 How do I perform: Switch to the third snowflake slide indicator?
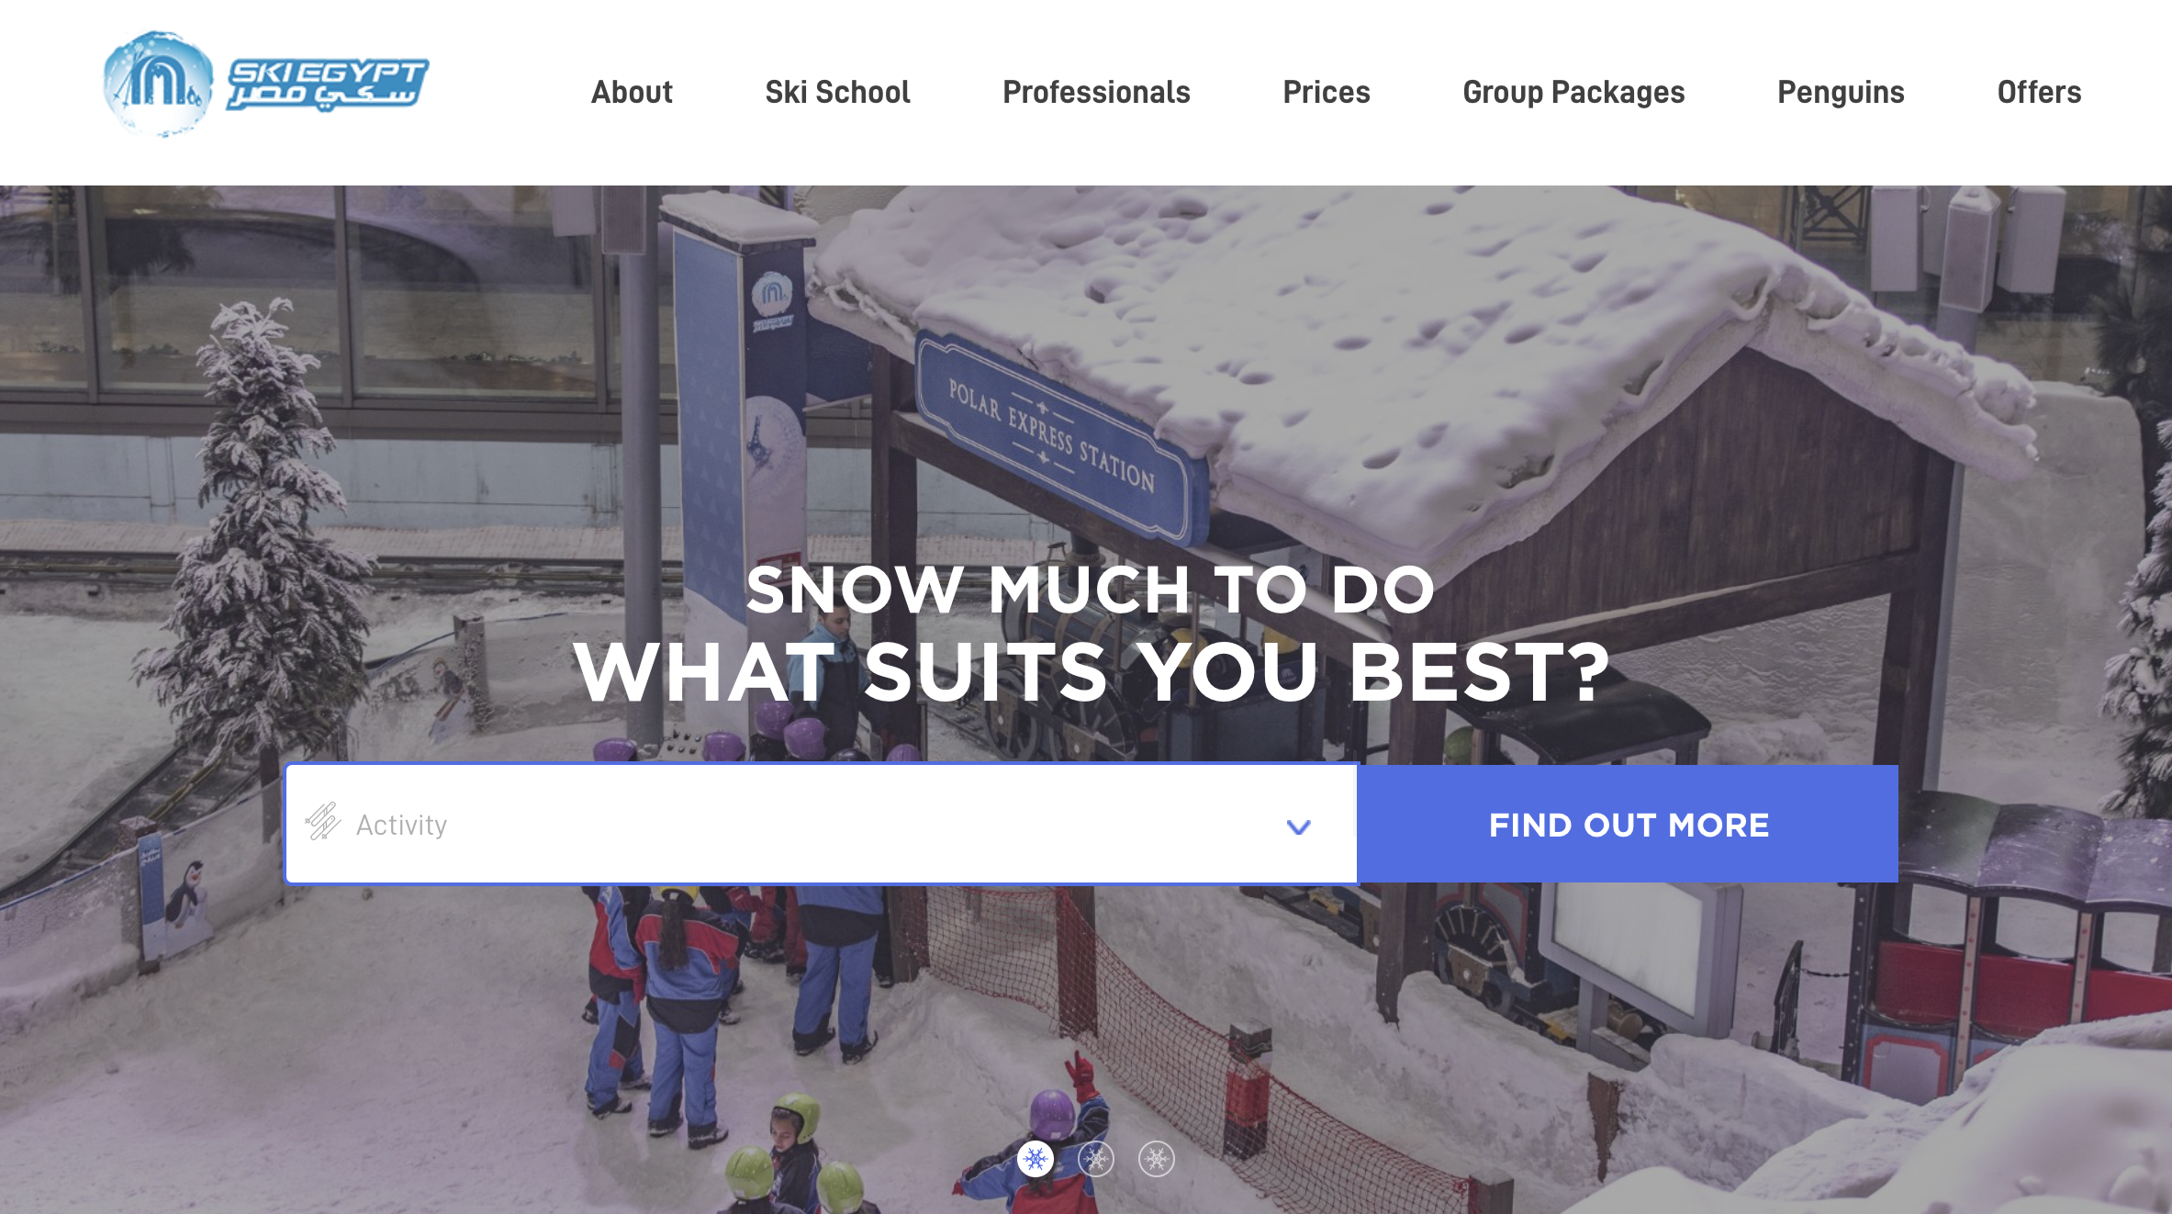tap(1157, 1159)
